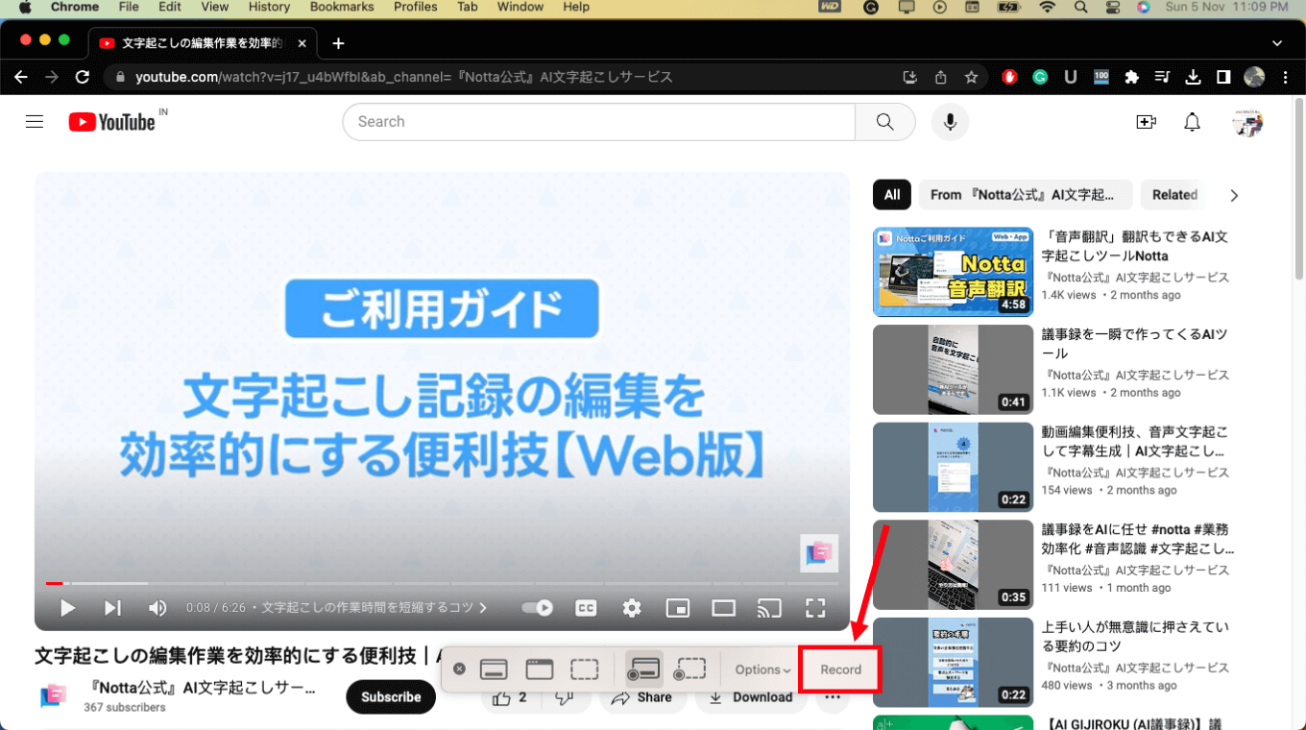This screenshot has width=1306, height=730.
Task: Install the app via address bar icon
Action: pos(910,77)
